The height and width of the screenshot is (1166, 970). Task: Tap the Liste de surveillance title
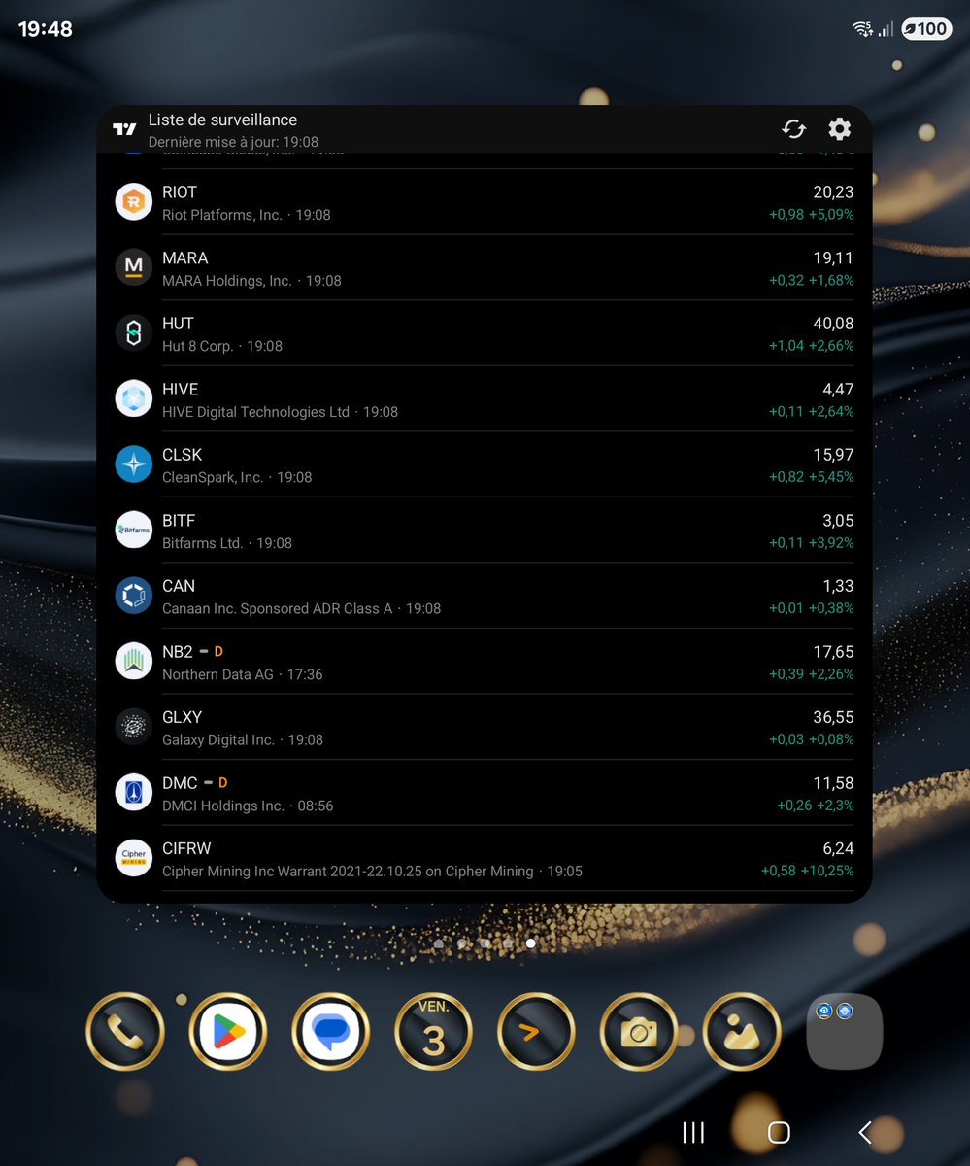point(222,120)
